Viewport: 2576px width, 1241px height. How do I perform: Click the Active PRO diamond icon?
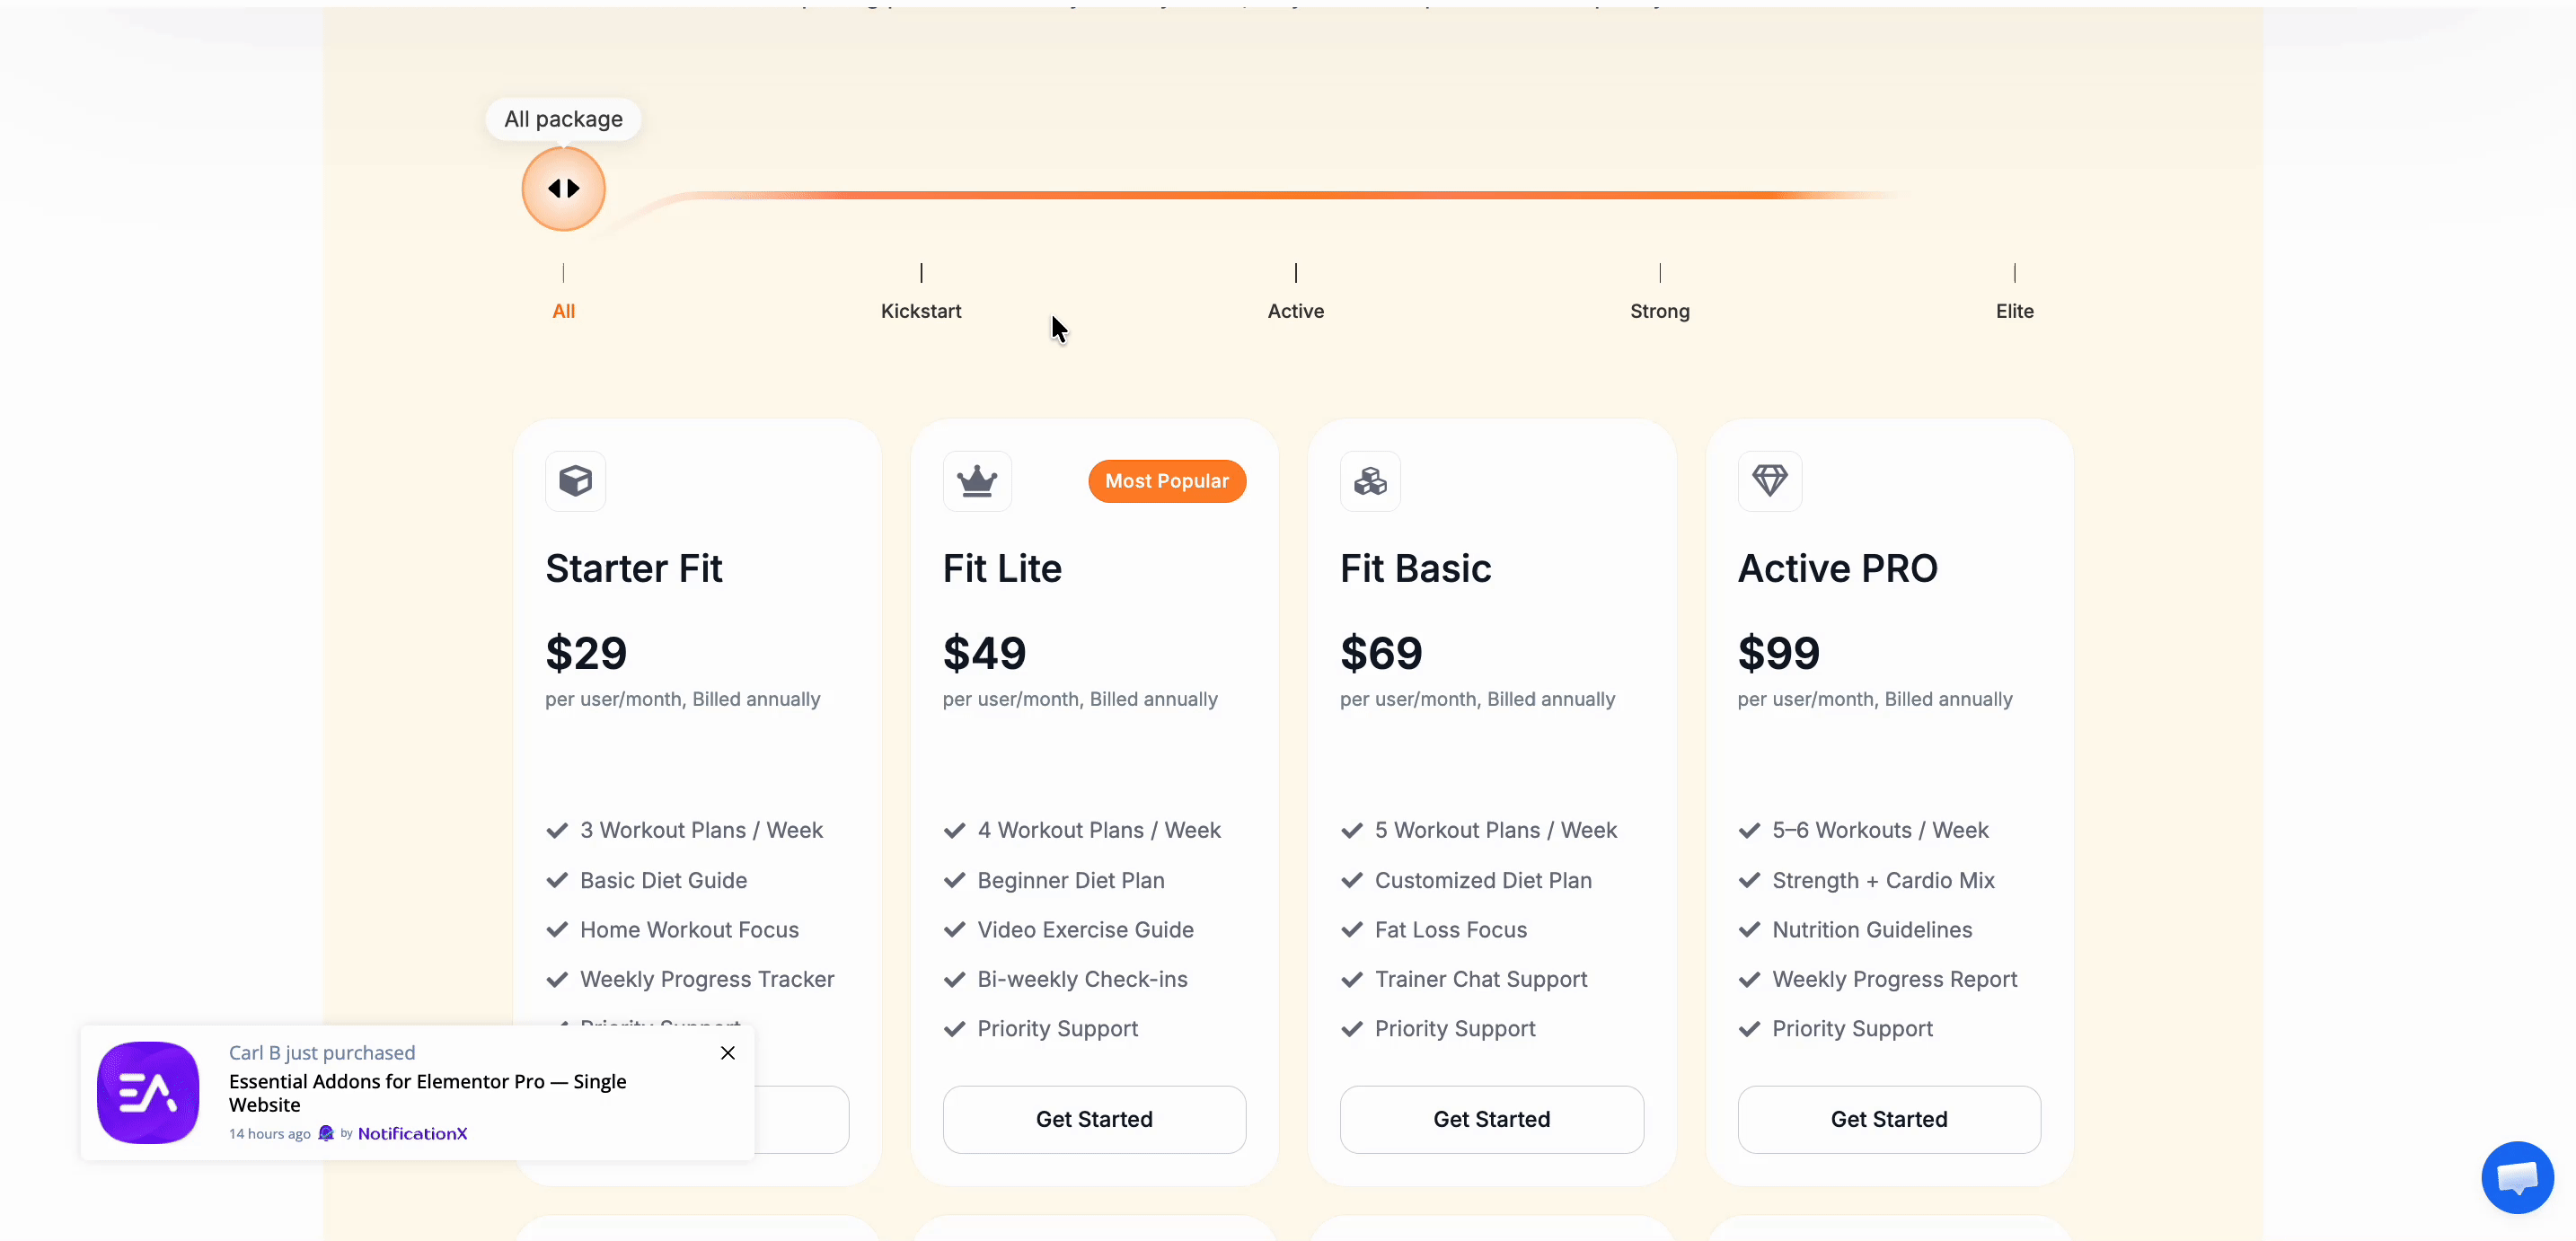tap(1769, 481)
